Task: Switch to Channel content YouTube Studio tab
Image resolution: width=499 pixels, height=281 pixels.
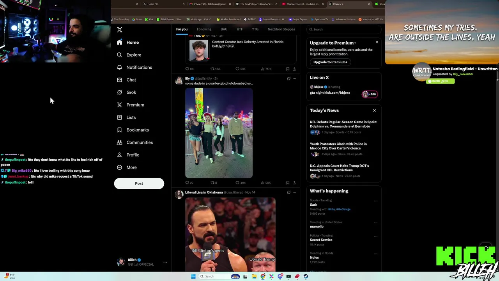Action: tap(303, 4)
